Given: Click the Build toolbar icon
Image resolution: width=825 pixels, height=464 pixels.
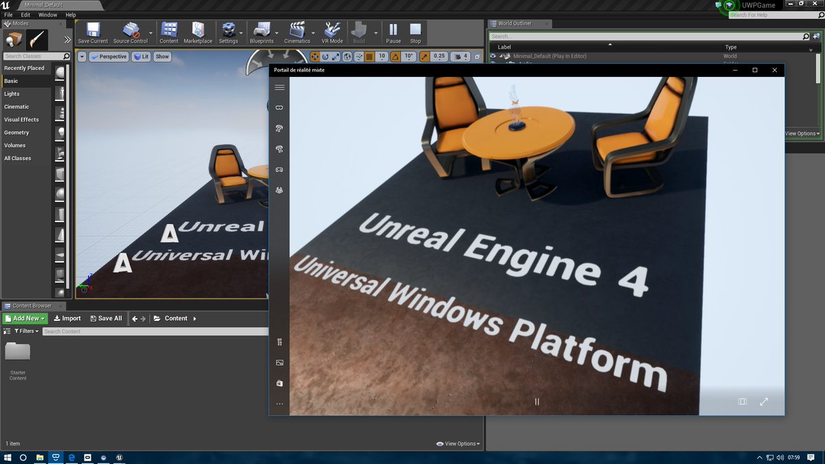Looking at the screenshot, I should click(359, 33).
